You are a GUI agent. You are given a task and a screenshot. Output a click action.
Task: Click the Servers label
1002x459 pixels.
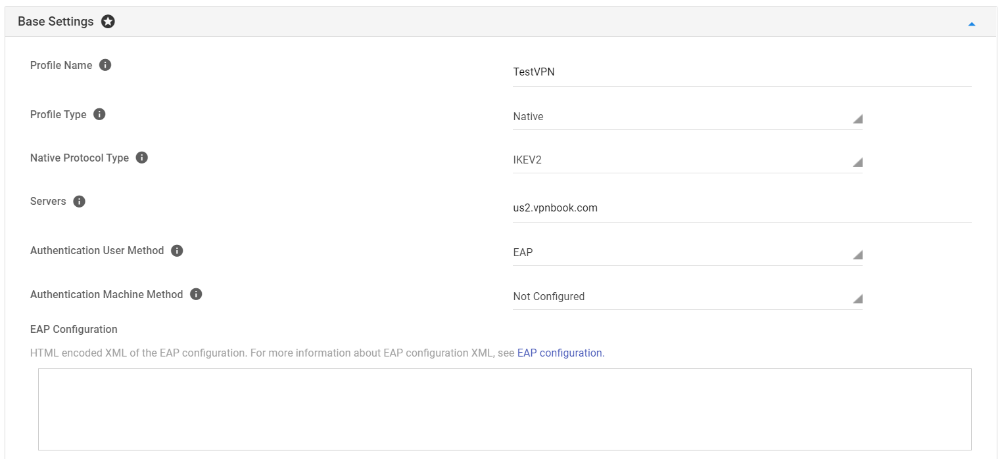tap(48, 202)
